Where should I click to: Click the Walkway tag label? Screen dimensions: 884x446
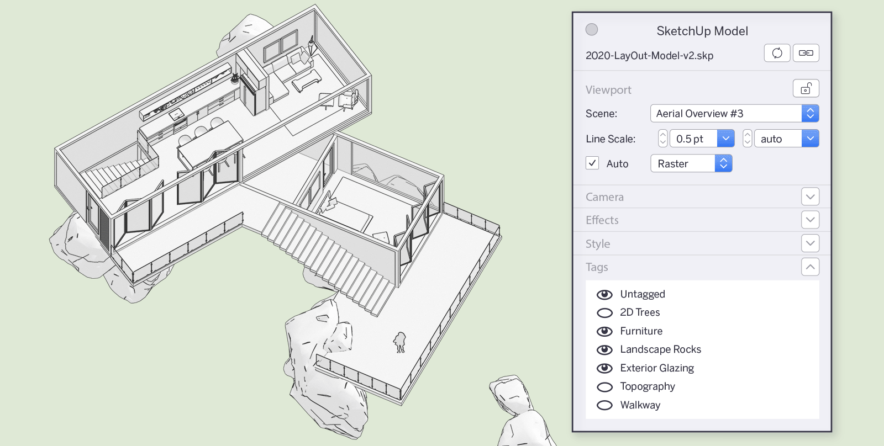point(640,405)
